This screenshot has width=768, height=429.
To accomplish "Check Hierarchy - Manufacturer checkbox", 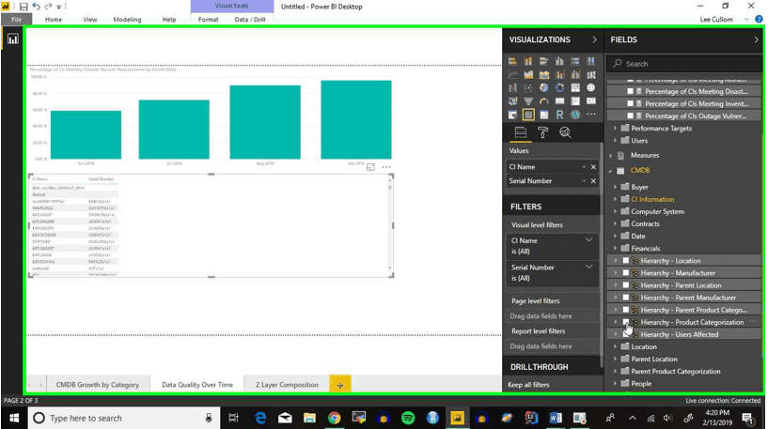I will tap(626, 273).
